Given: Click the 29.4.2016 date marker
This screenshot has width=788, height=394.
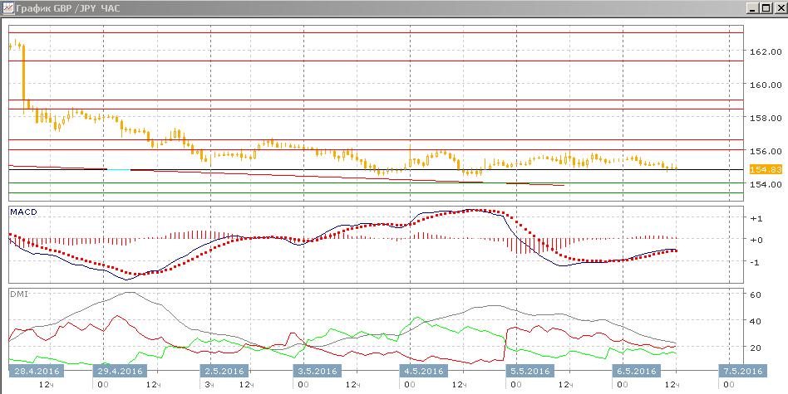Looking at the screenshot, I should pos(121,371).
